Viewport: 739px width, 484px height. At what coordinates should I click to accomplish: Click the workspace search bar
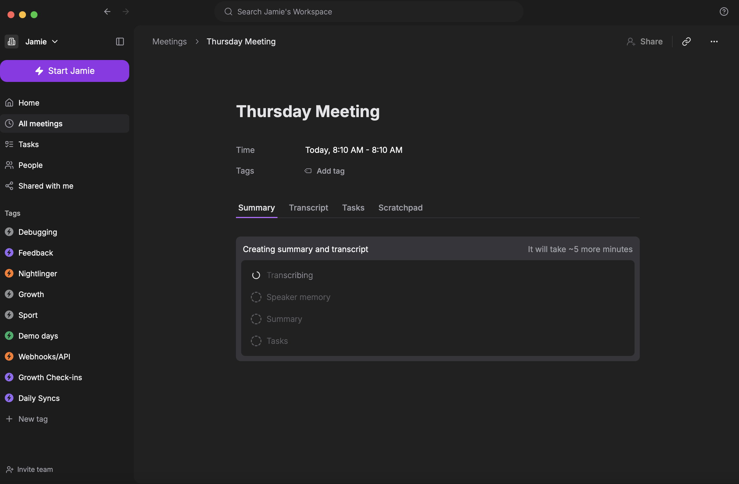click(368, 12)
